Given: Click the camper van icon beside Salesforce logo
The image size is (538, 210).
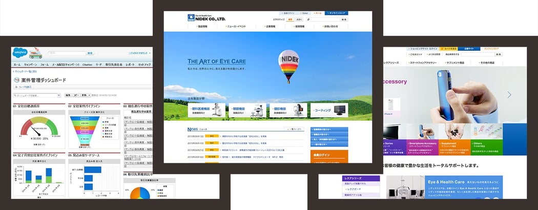Looking at the screenshot, I should tap(36, 54).
